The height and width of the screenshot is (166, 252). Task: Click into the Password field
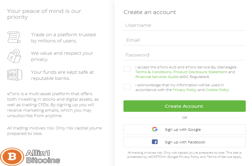(x=185, y=55)
